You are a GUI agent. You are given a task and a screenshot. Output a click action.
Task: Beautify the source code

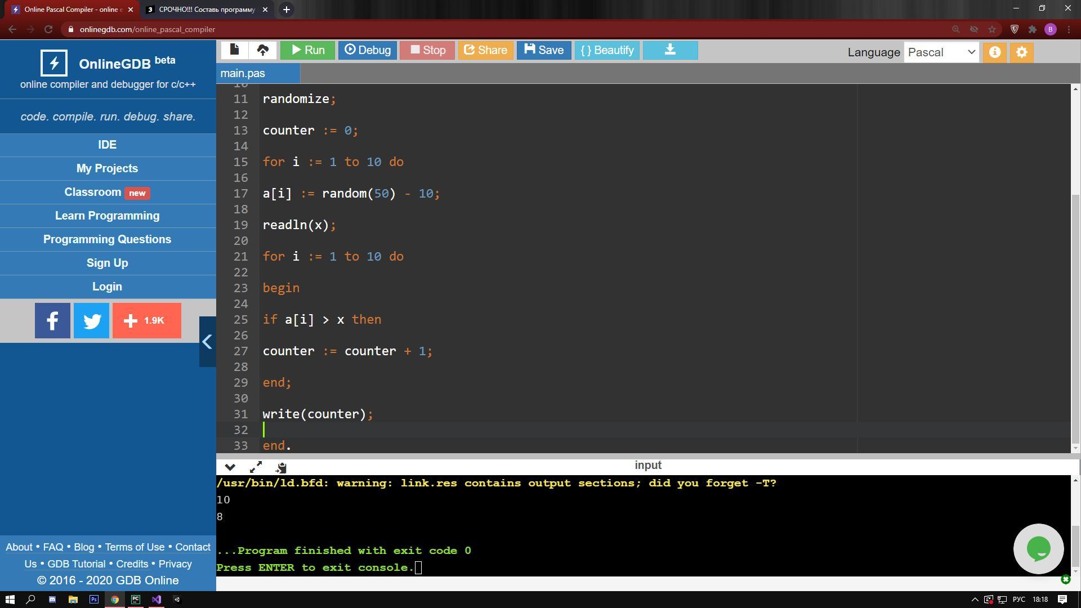point(607,50)
